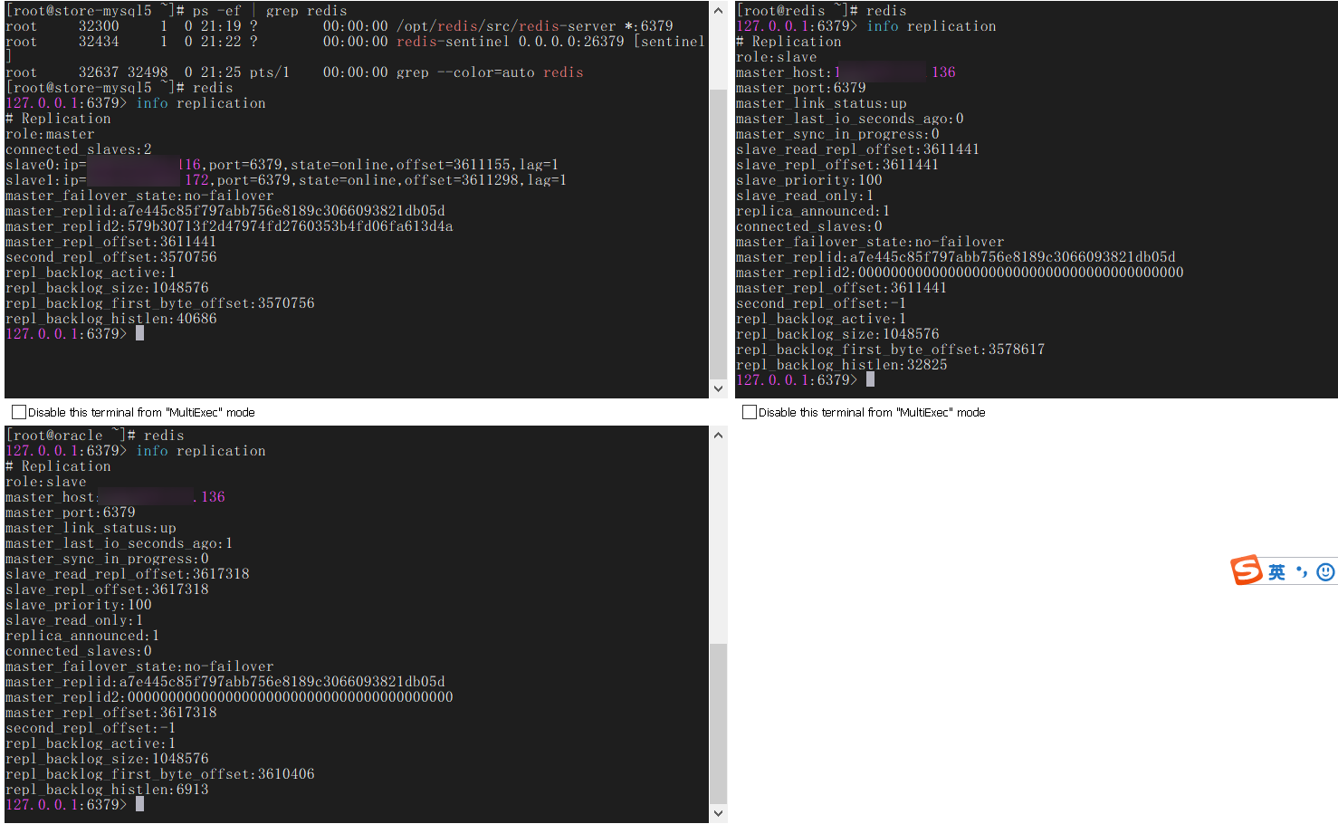Click "master_repl_offset:3611441" in store-mysql5 terminal
1338x824 pixels.
coord(111,242)
